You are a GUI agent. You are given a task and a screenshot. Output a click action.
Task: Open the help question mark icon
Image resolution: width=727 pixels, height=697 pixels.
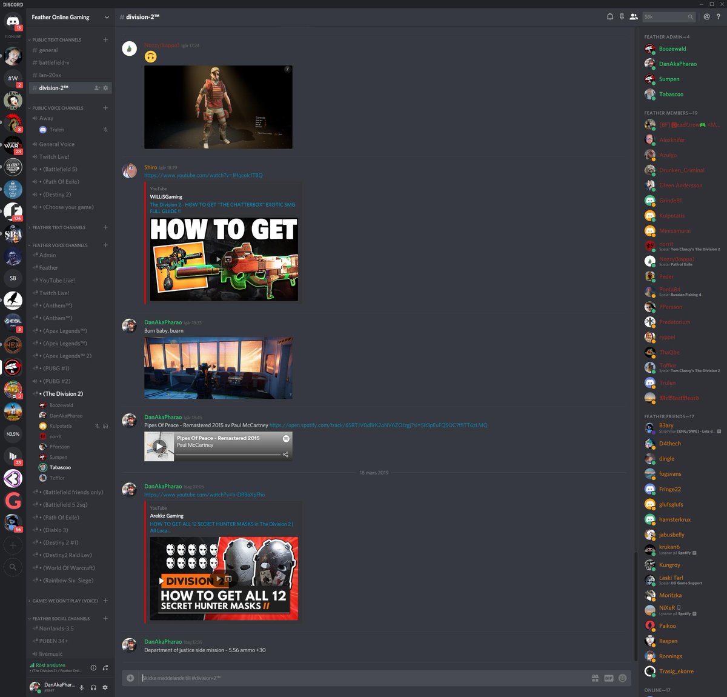coord(719,17)
